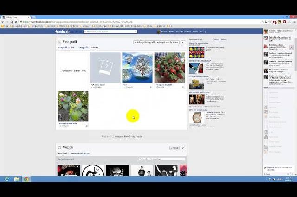This screenshot has width=297, height=197.
Task: Click the wristwatch ad image
Action: [197, 118]
